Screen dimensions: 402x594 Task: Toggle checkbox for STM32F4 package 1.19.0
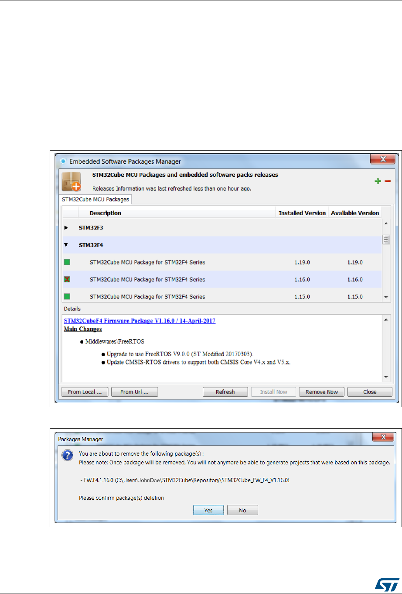tap(67, 263)
